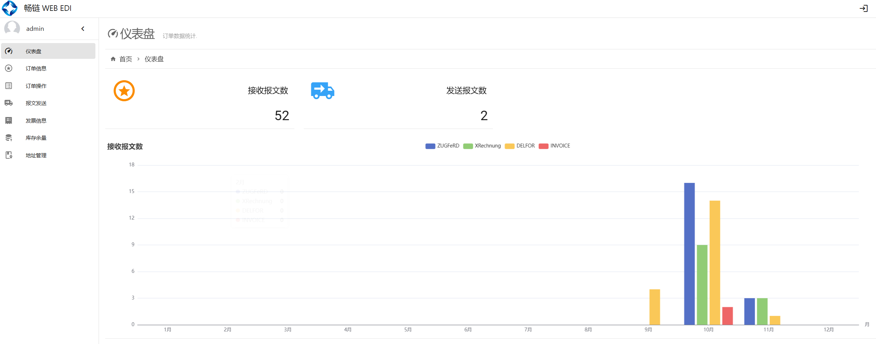Toggle ZUGFeRD series in chart legend
This screenshot has height=344, width=876.
[x=442, y=146]
